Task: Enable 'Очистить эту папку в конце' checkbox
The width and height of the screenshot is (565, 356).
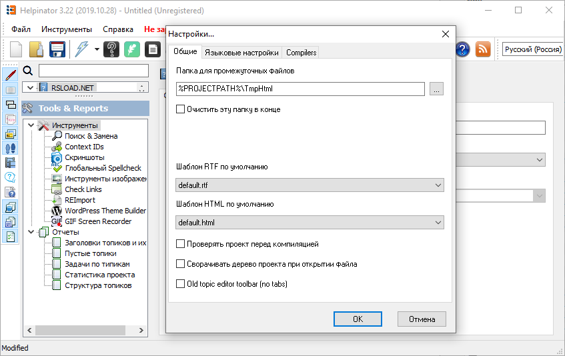Action: (181, 109)
